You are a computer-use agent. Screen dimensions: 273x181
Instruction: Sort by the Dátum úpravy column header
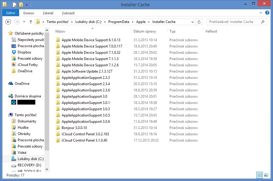point(145,31)
